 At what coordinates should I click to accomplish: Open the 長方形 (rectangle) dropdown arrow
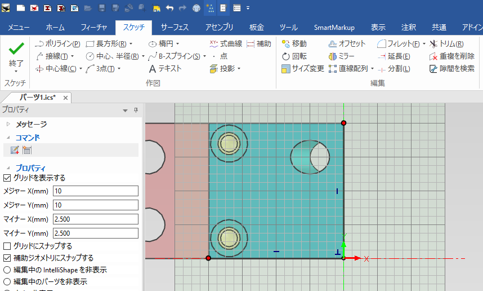[x=131, y=43]
